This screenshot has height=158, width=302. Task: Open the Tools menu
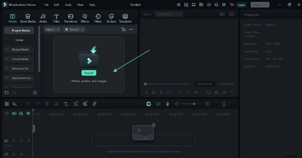tap(68, 5)
